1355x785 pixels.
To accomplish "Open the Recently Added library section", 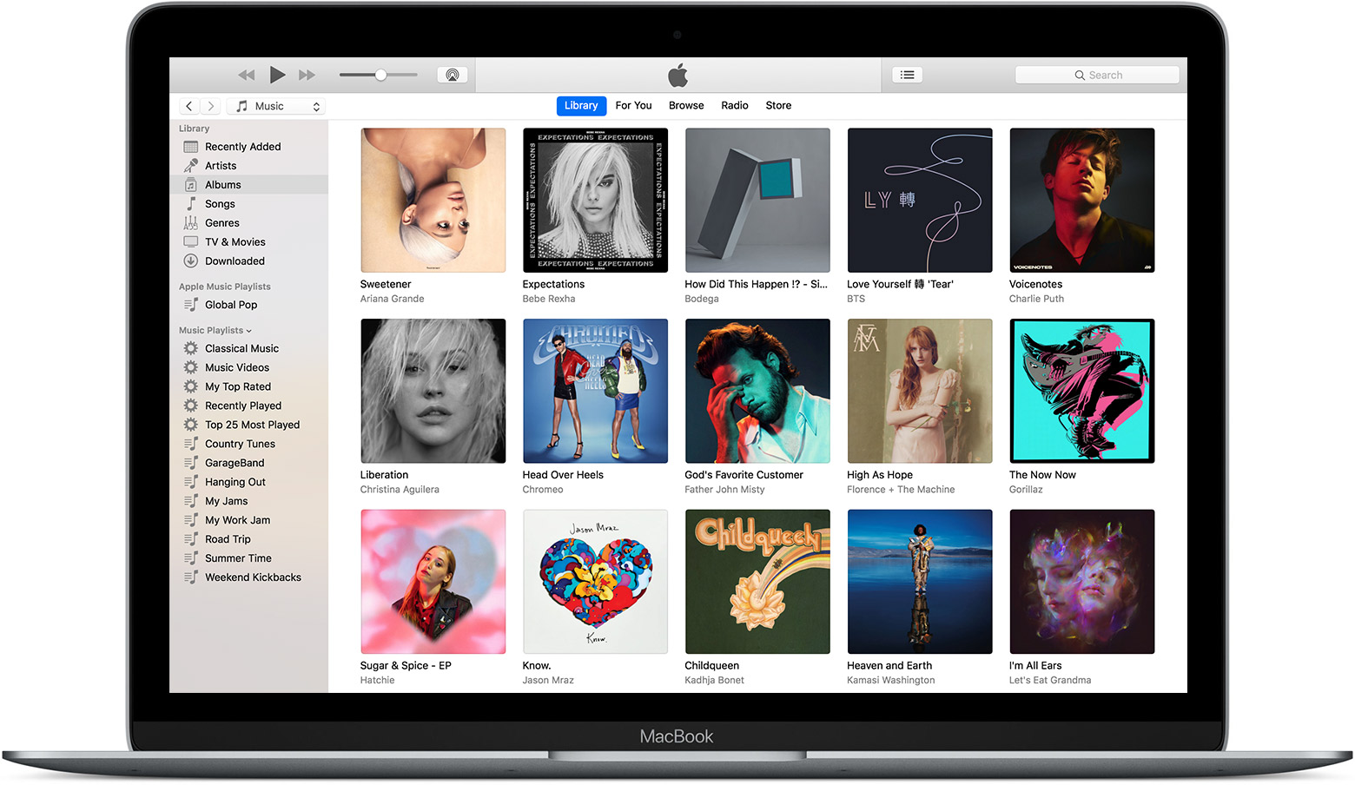I will (x=242, y=146).
